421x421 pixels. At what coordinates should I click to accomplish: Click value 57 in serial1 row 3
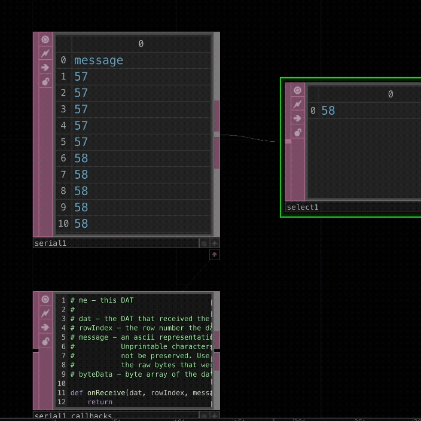pos(141,109)
